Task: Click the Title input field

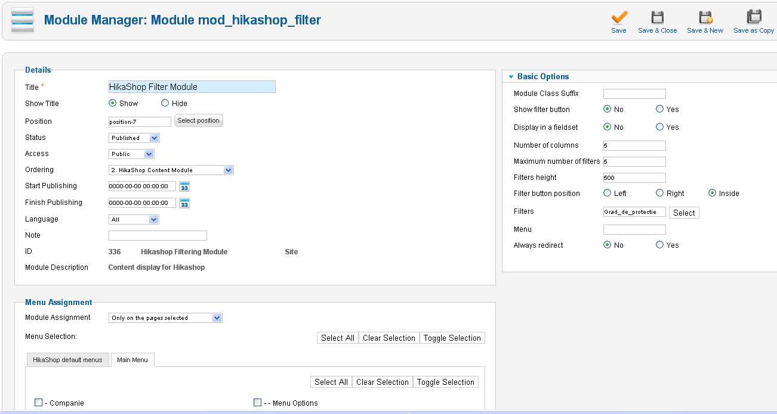Action: [x=192, y=87]
